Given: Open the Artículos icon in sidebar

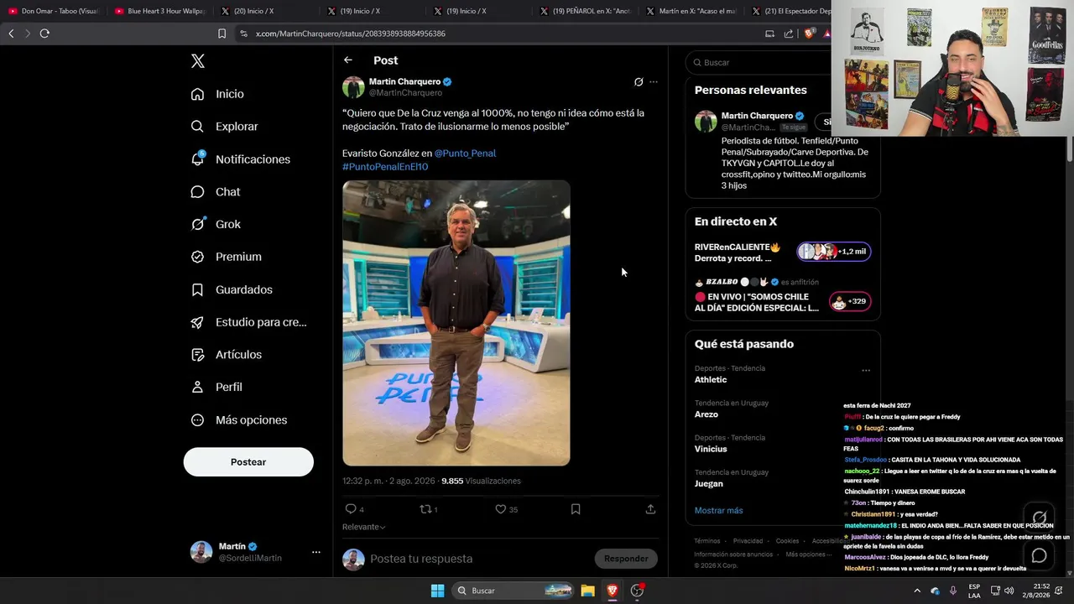Looking at the screenshot, I should click(x=197, y=355).
